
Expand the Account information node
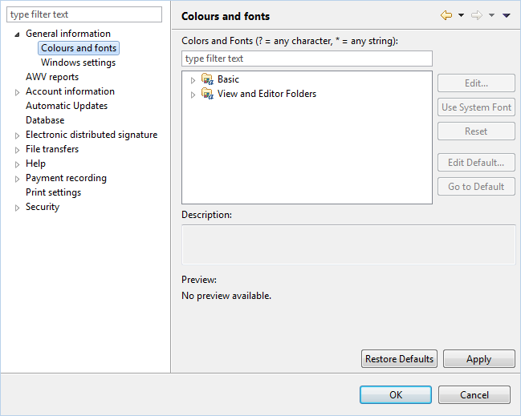18,92
